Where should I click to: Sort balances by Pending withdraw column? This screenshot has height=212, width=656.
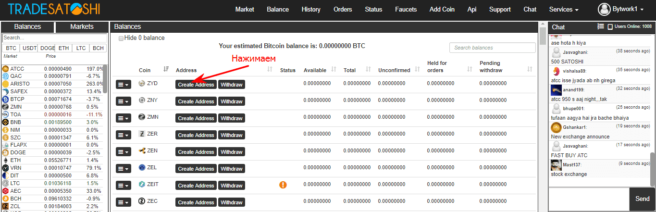pyautogui.click(x=530, y=70)
